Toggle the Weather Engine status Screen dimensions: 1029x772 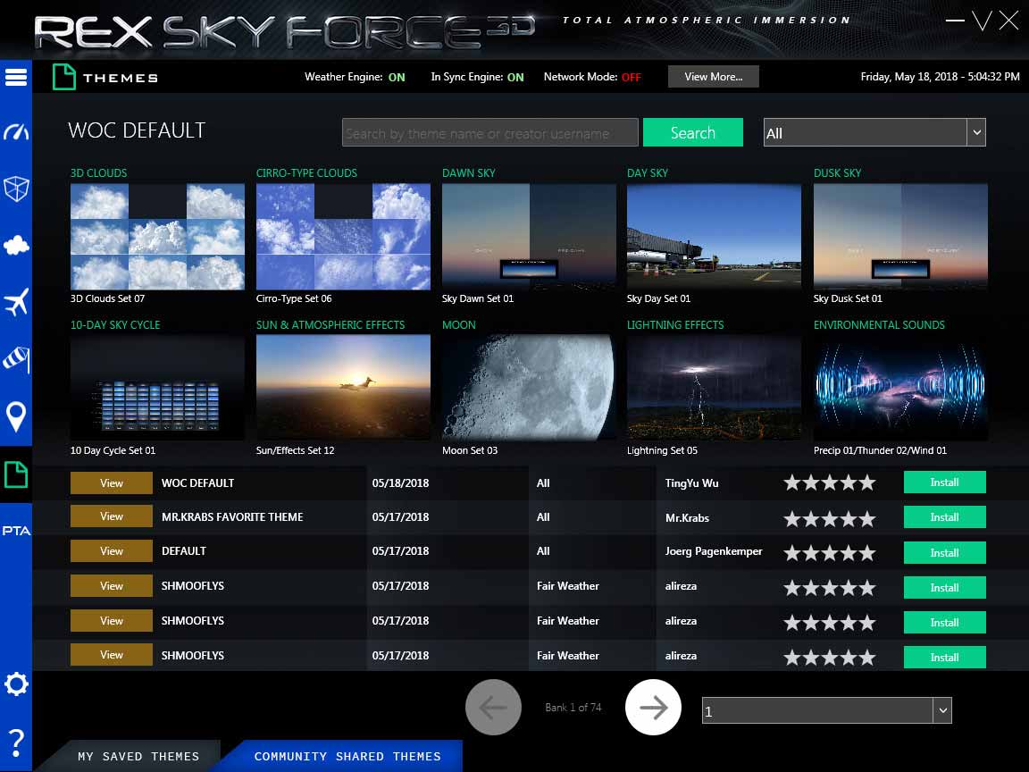pos(397,77)
